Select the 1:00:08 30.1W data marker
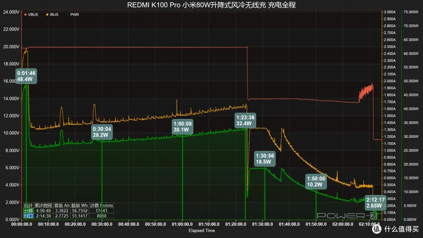423x238 pixels. 183,127
